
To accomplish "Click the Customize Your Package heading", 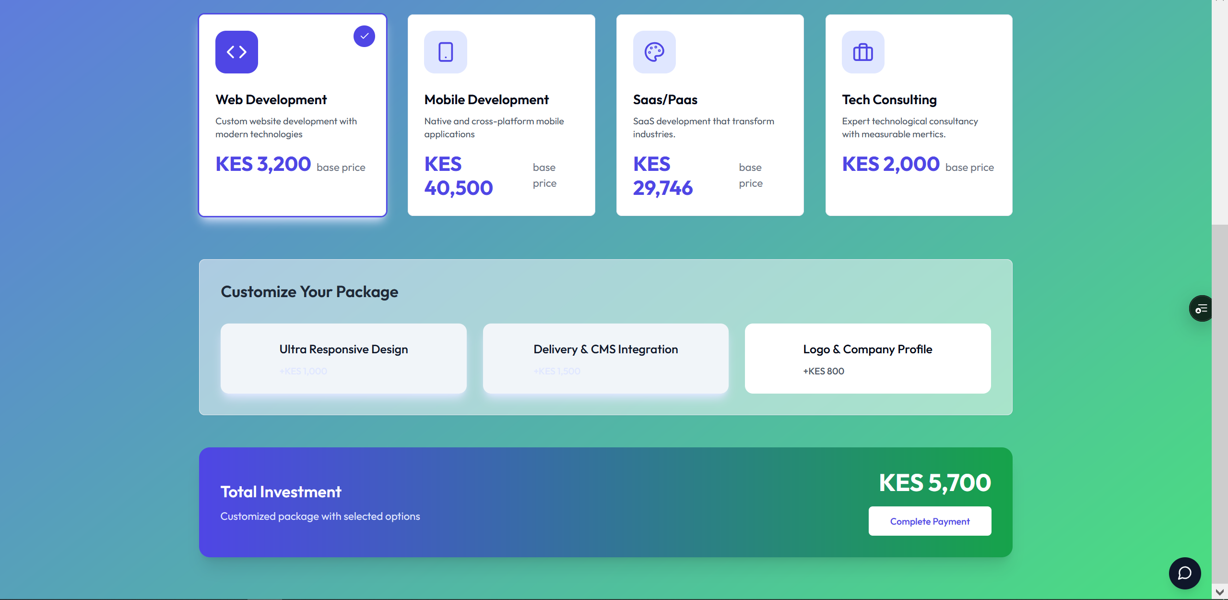I will click(x=309, y=292).
